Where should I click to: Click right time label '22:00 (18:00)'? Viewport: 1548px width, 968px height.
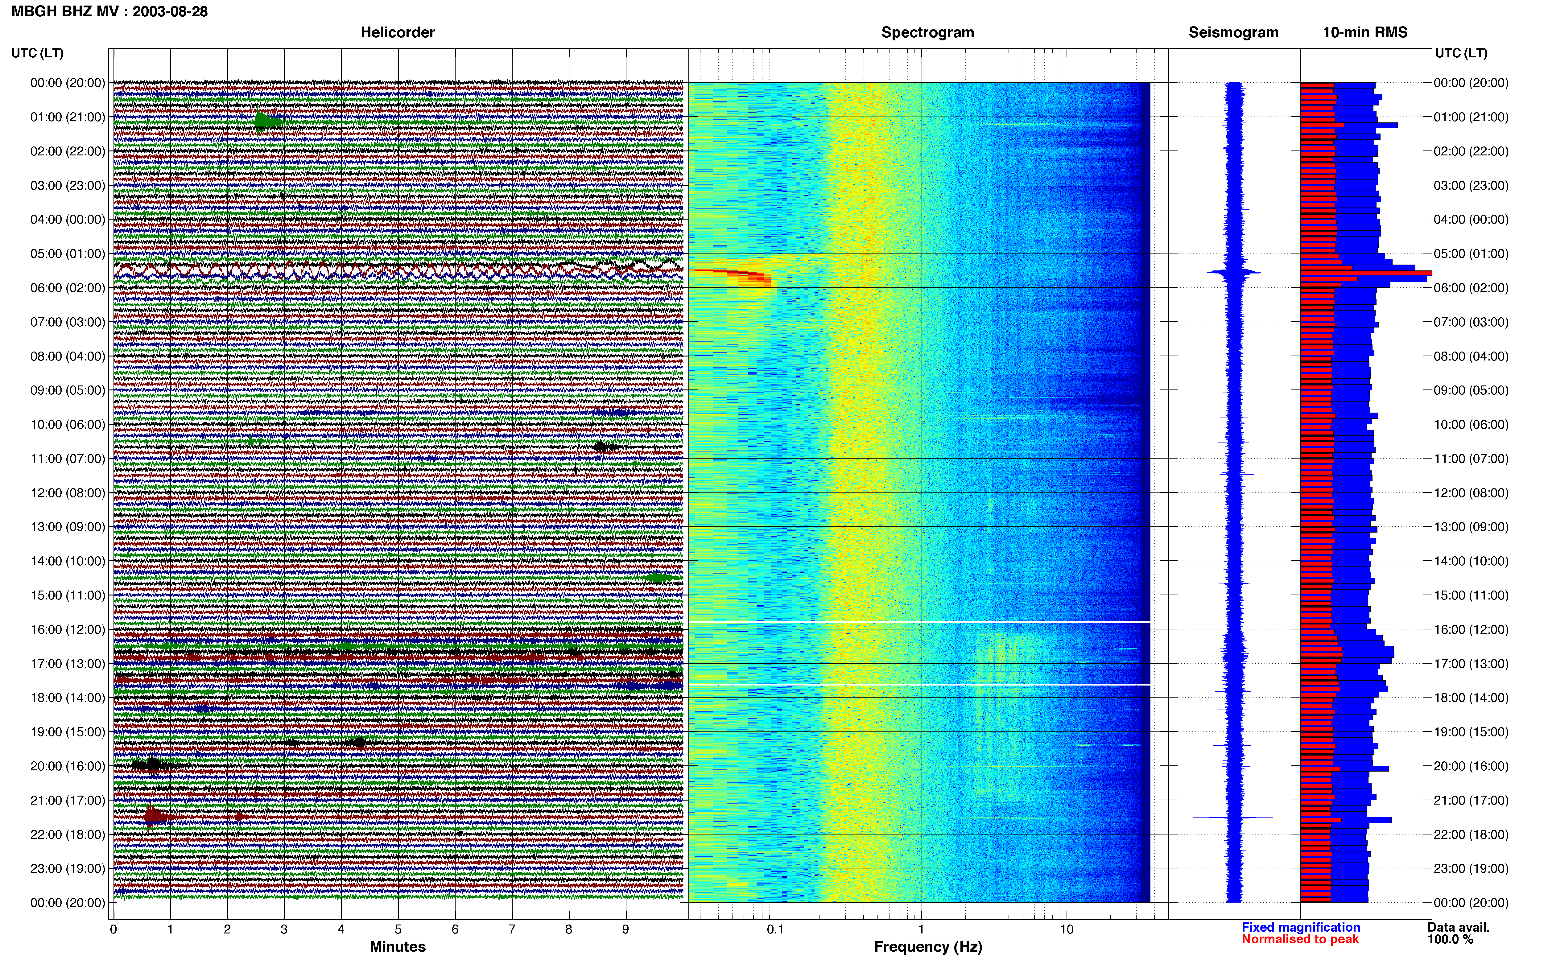1471,835
